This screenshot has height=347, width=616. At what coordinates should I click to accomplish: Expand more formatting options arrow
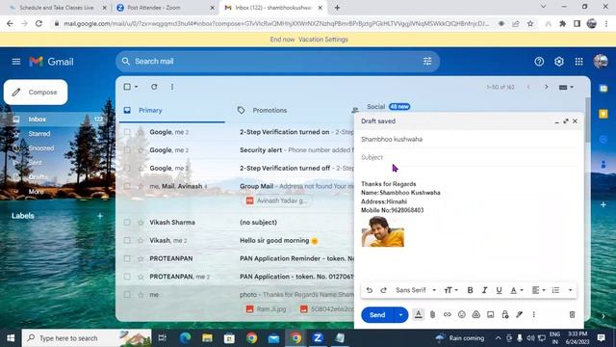[x=570, y=290]
